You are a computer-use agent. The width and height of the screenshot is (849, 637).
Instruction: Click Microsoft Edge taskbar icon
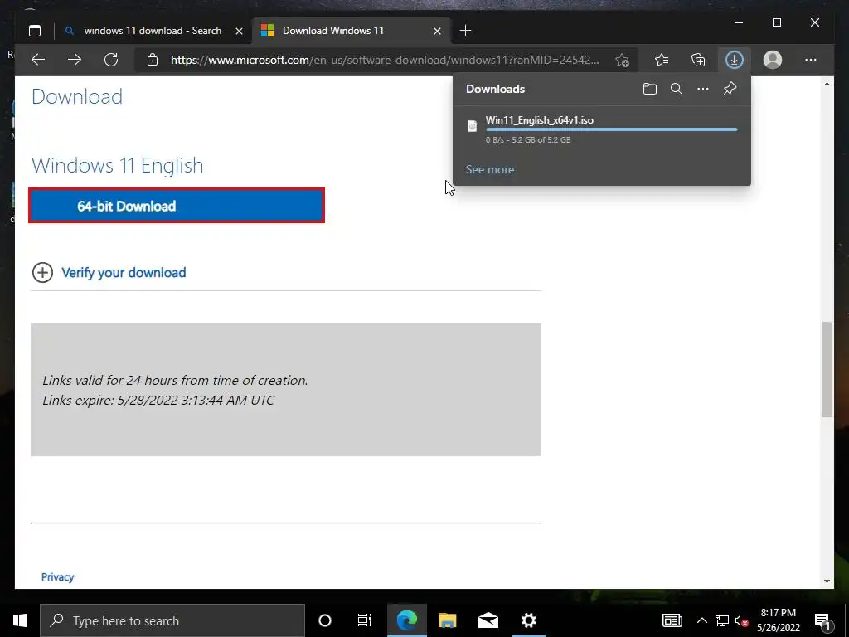point(406,620)
